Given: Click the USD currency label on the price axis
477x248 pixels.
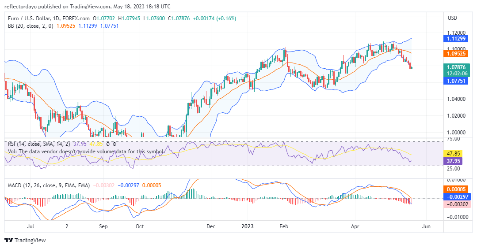Looking at the screenshot, I should click(452, 18).
